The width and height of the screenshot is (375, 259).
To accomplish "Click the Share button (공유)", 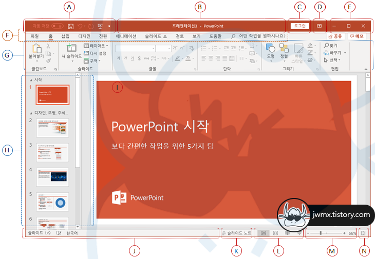I will [335, 36].
